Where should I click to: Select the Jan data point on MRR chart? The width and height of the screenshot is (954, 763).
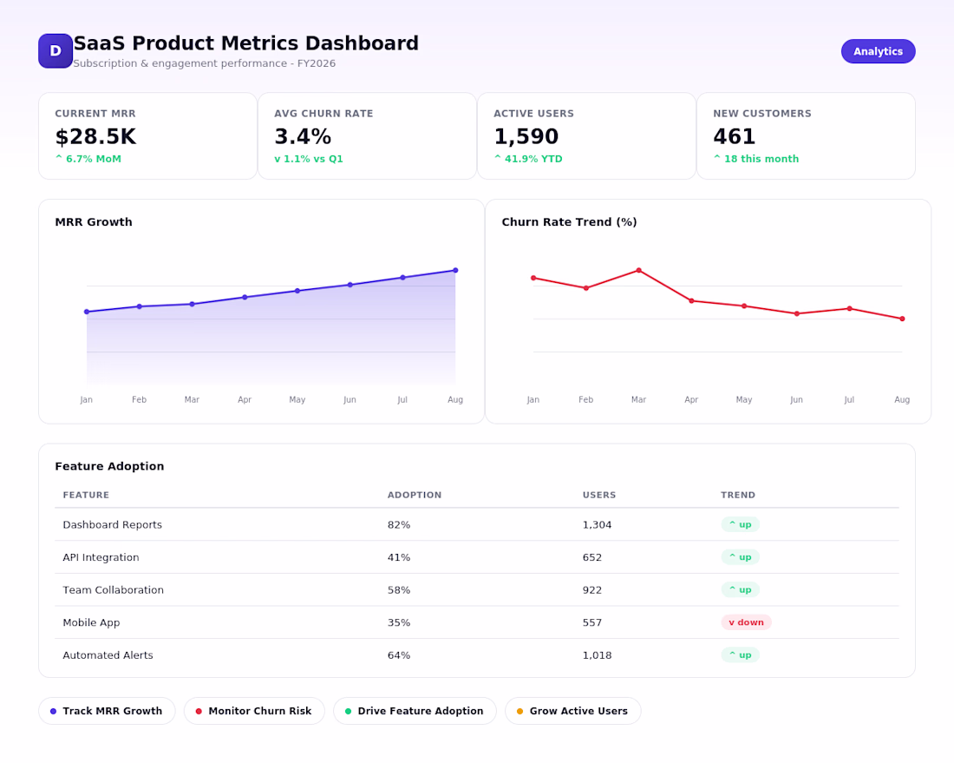click(87, 312)
